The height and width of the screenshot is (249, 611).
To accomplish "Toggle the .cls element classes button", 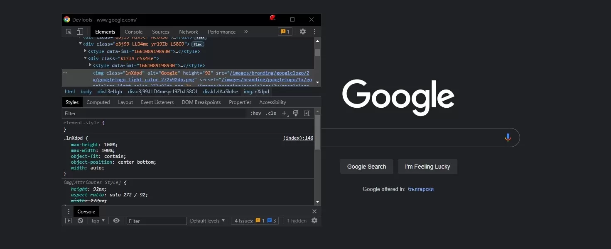I will point(271,113).
